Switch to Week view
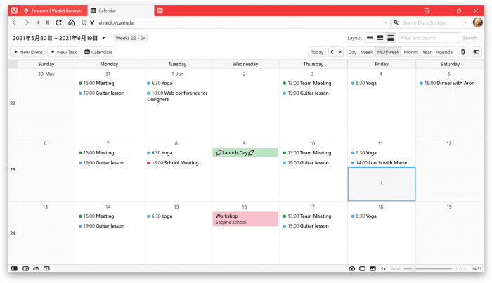 (x=366, y=52)
